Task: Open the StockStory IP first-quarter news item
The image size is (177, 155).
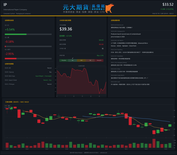Action: [132, 52]
